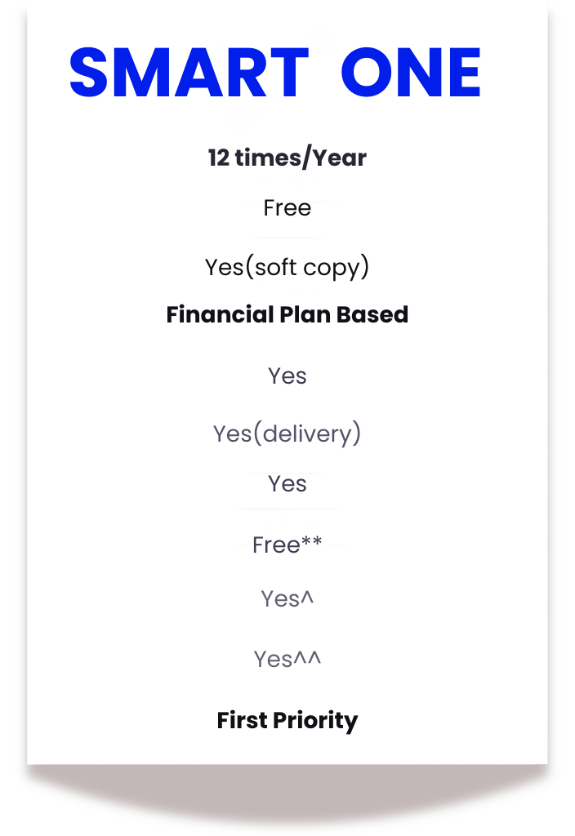Click the "Financial Plan Based" label
Screen dimensions: 575x836
tap(287, 314)
